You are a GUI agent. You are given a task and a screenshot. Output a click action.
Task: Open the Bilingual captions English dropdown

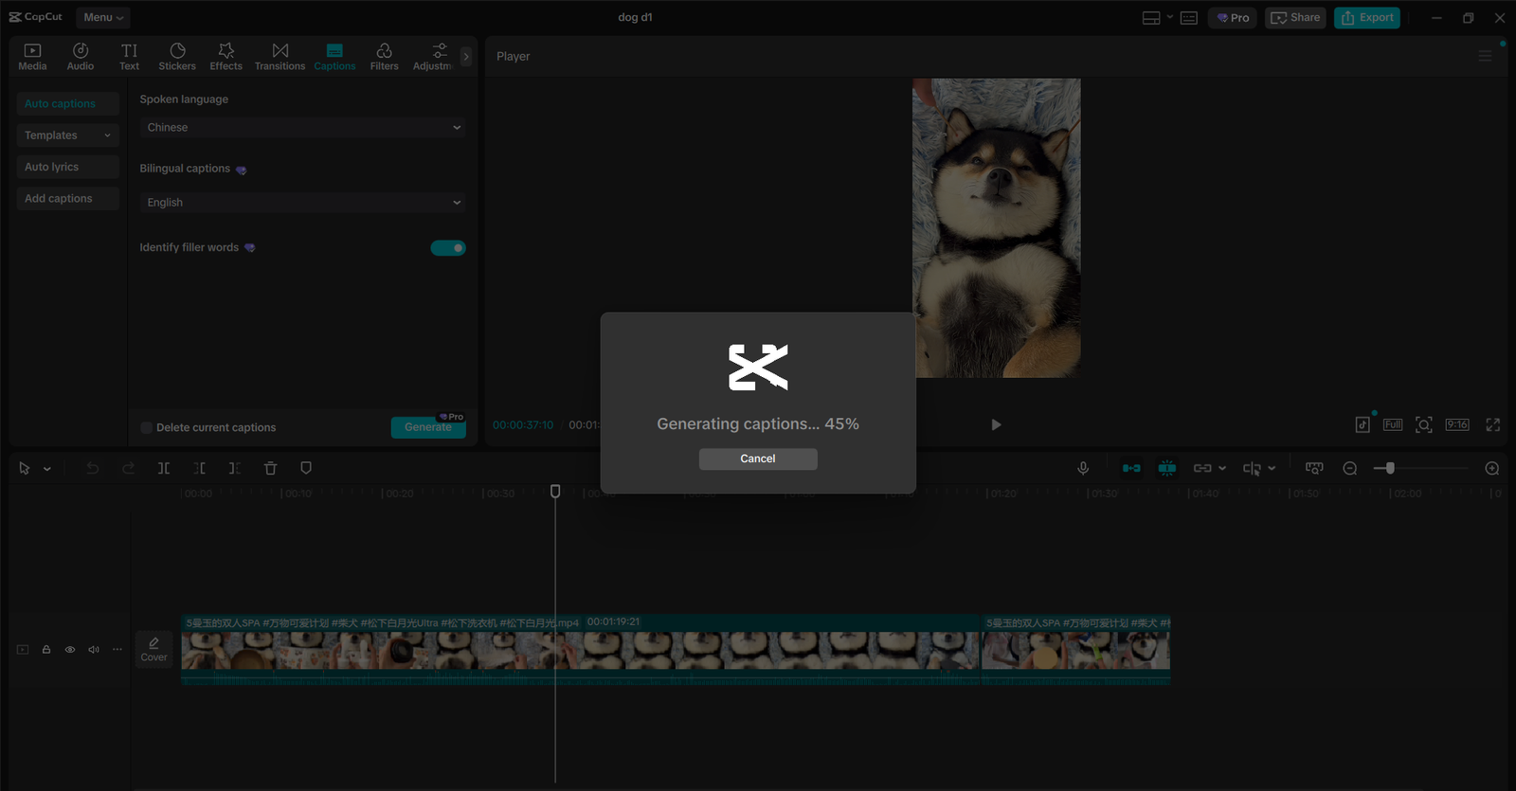303,203
